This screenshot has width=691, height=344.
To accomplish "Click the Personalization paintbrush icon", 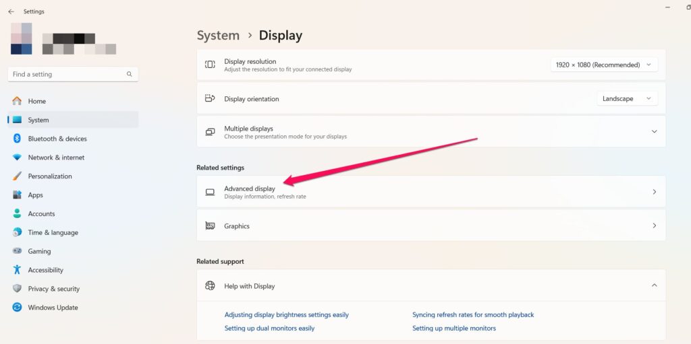I will click(x=17, y=176).
